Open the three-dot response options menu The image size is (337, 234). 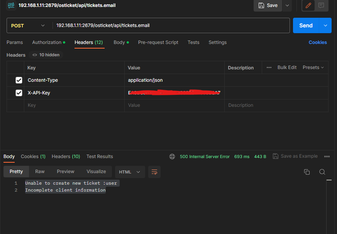(327, 157)
